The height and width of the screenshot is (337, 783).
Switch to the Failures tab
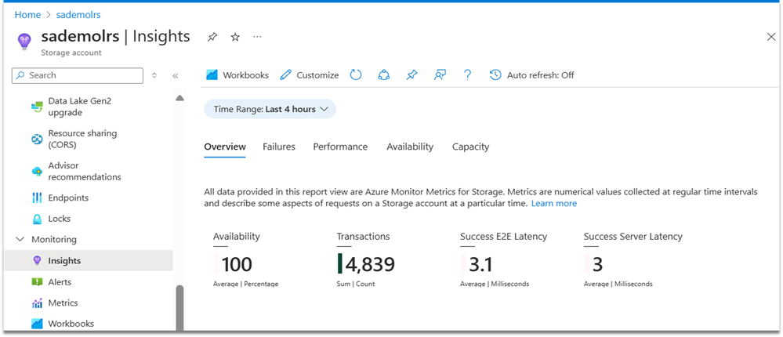[x=279, y=147]
